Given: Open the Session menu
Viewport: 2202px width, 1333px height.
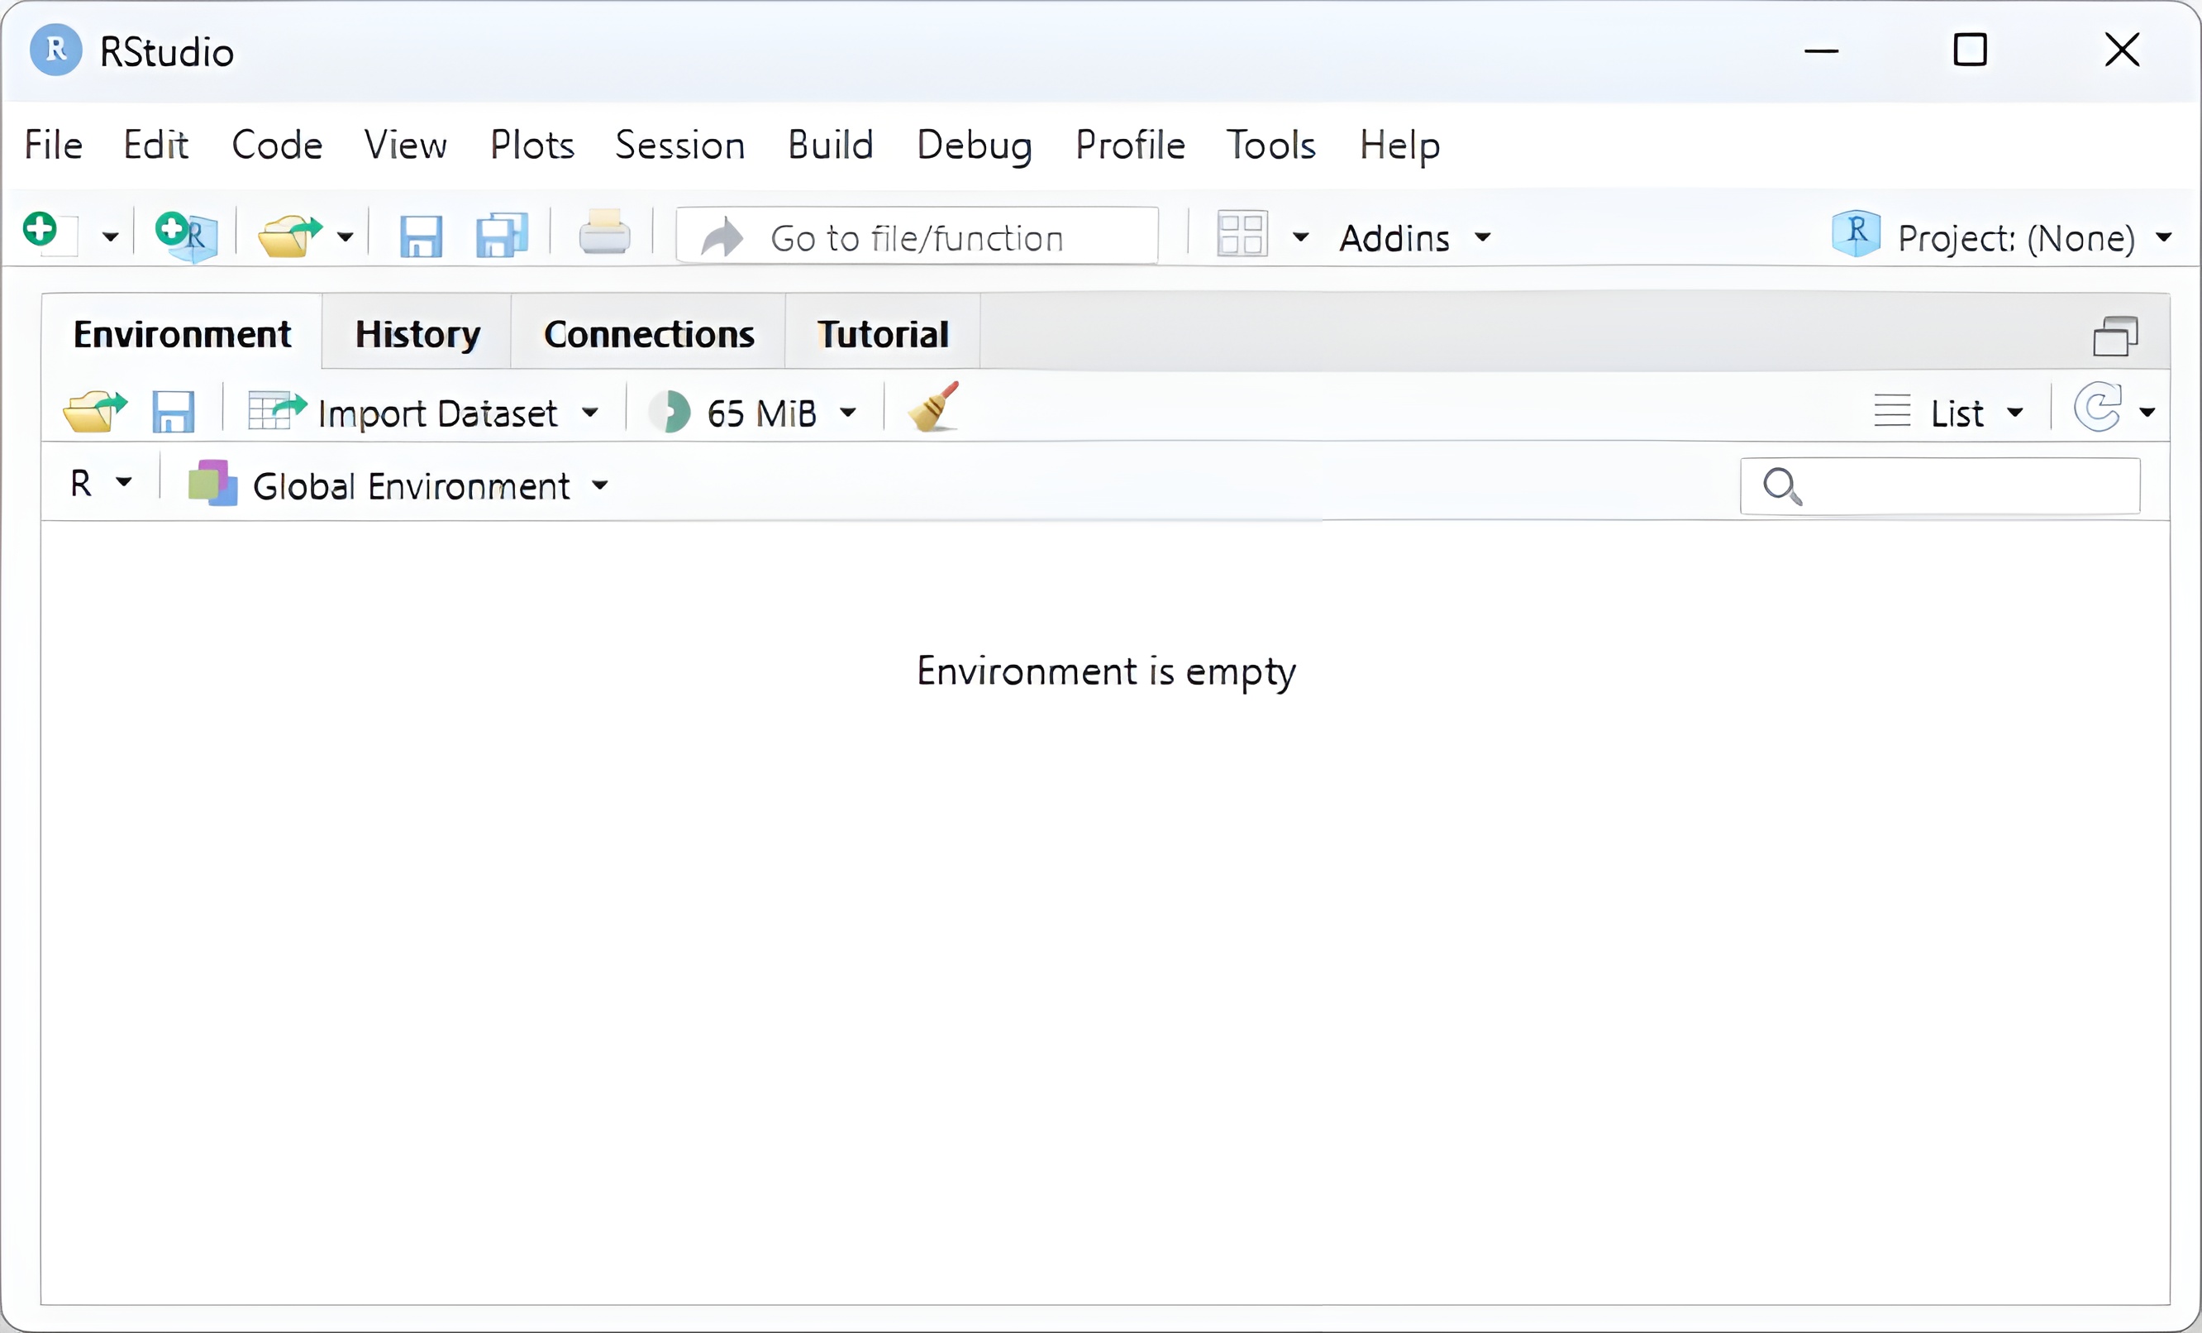Looking at the screenshot, I should tap(679, 145).
